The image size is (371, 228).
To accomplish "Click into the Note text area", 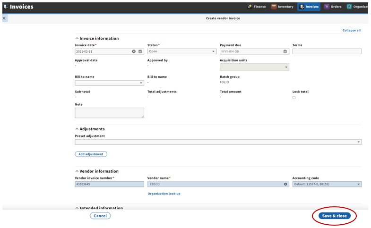I will click(109, 113).
